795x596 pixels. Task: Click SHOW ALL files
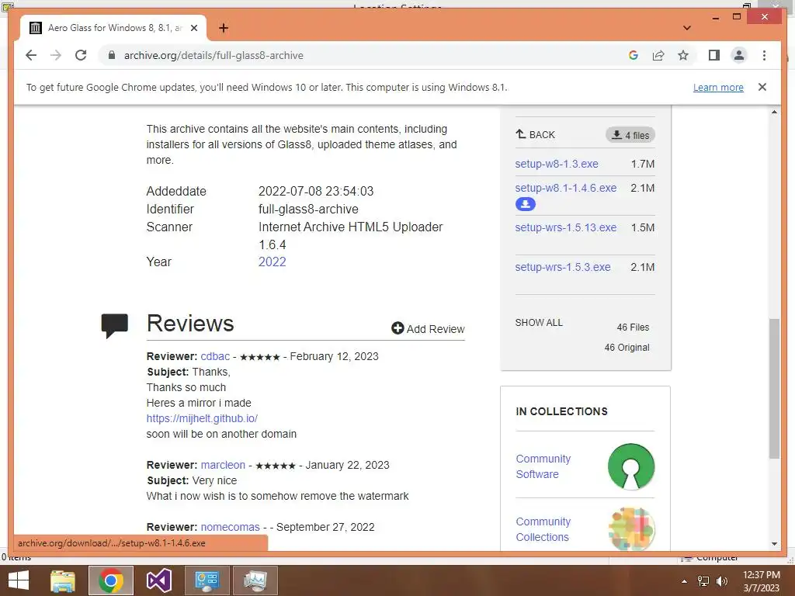[x=539, y=323]
